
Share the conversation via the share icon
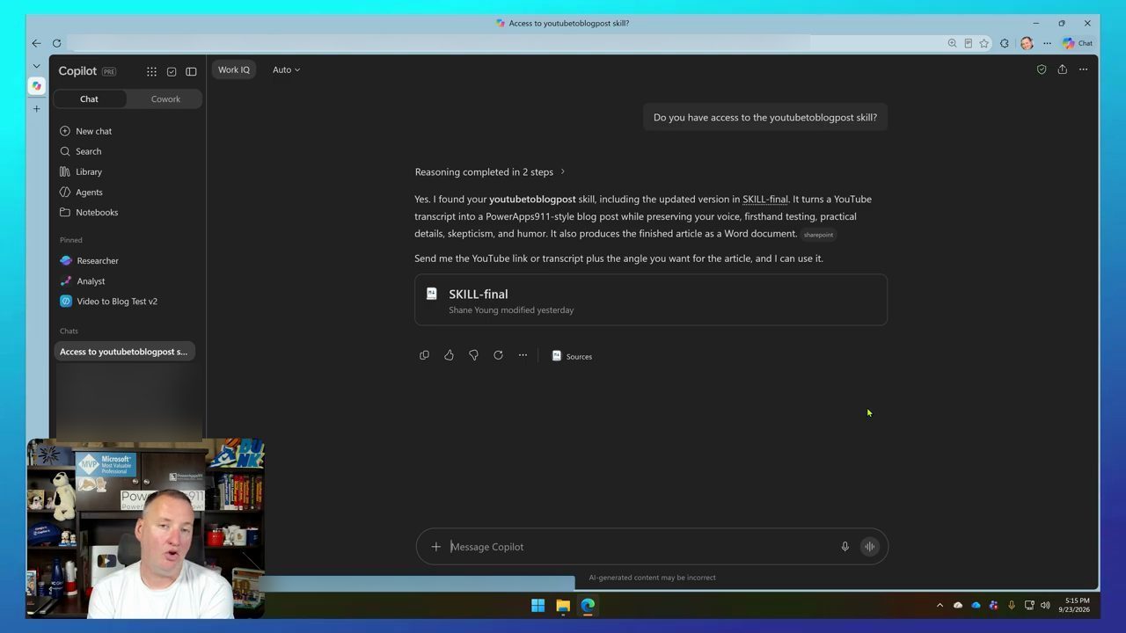(1063, 69)
